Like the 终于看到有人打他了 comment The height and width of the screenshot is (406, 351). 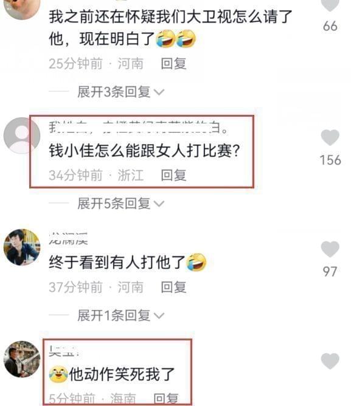(330, 249)
